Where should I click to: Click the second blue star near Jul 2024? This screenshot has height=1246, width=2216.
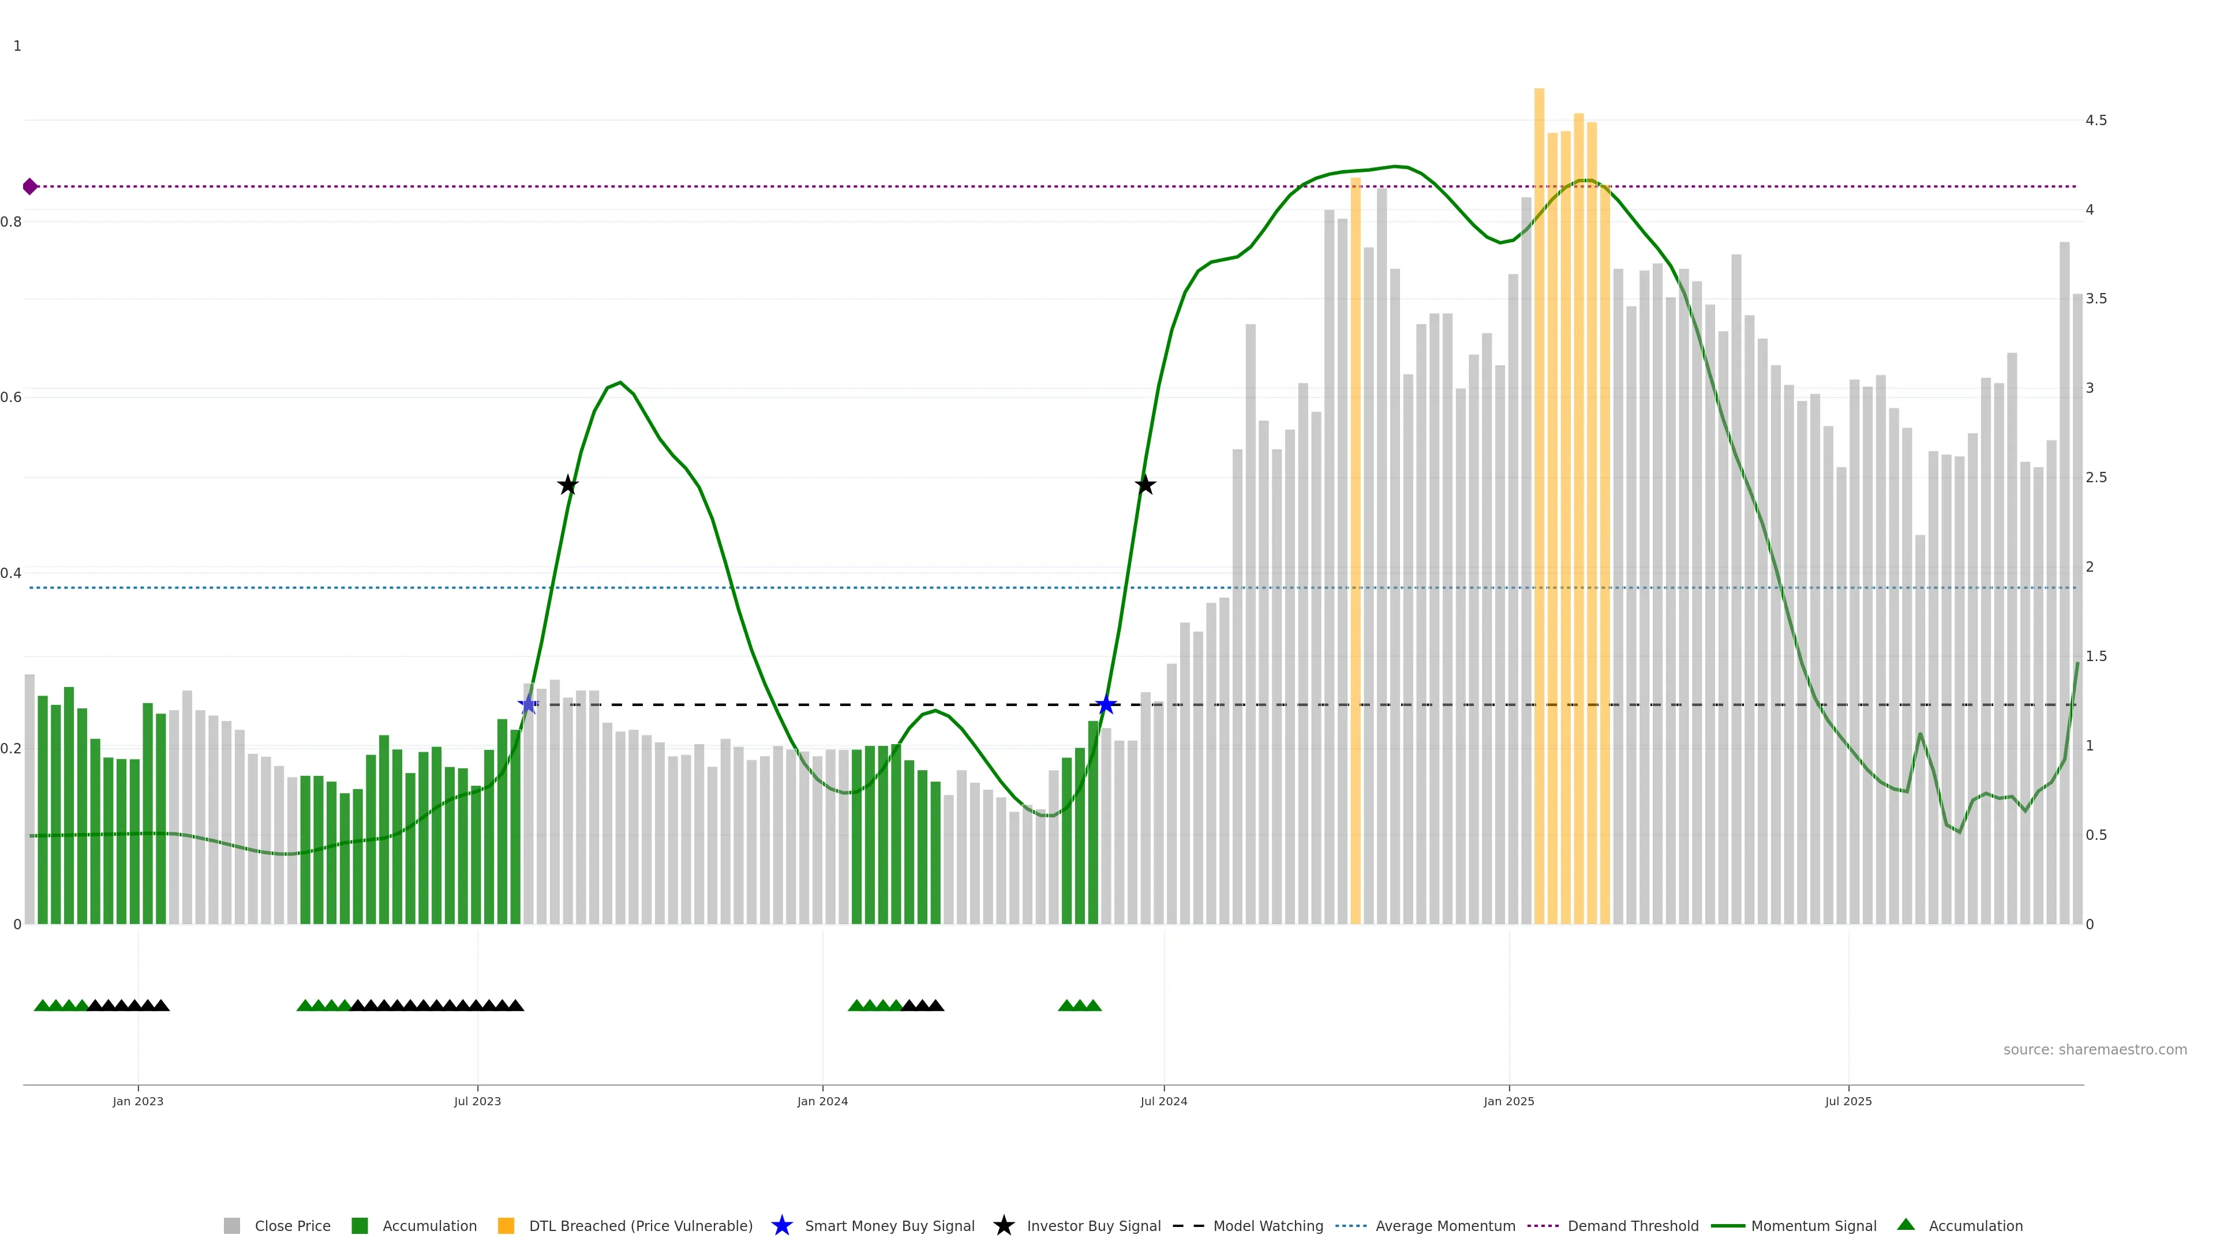click(x=1106, y=705)
